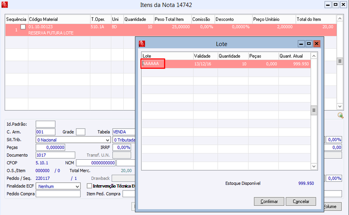
Task: Click scroll down arrow in items grid
Action: (340, 106)
